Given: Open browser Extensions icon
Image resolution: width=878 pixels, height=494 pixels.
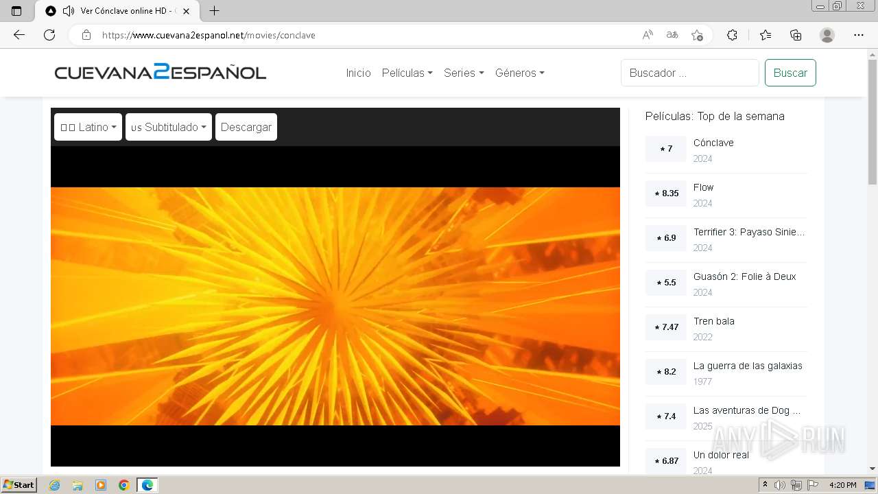Looking at the screenshot, I should click(732, 35).
